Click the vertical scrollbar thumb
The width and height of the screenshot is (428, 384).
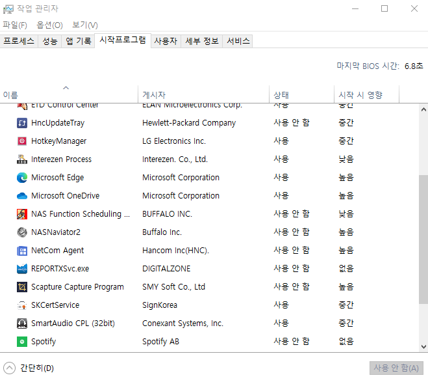(423, 240)
